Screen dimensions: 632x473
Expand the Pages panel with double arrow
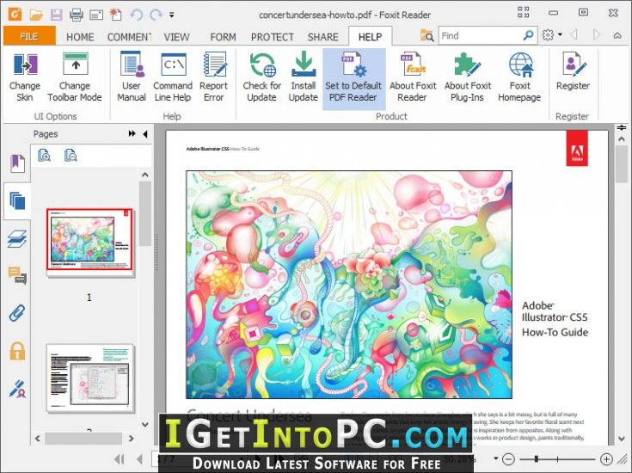coord(132,134)
